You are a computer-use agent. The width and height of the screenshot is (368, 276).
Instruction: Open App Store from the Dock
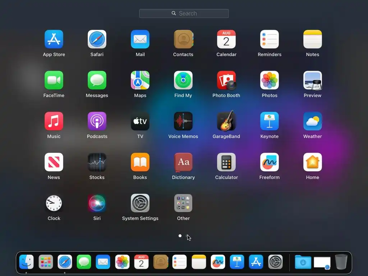point(256,262)
